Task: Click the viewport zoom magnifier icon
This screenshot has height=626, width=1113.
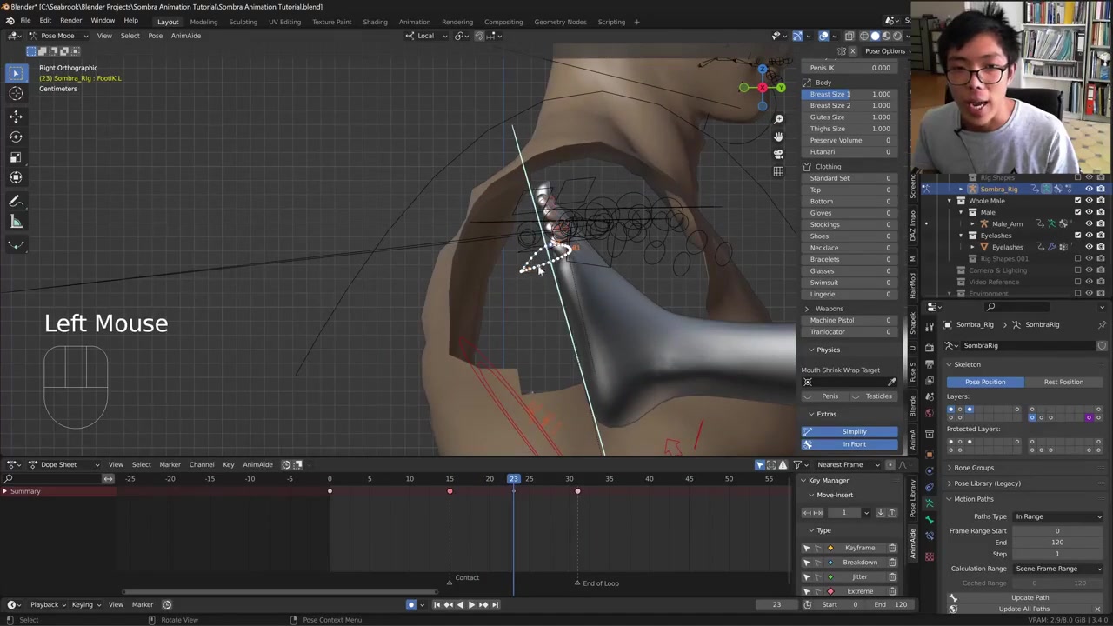Action: click(x=778, y=119)
